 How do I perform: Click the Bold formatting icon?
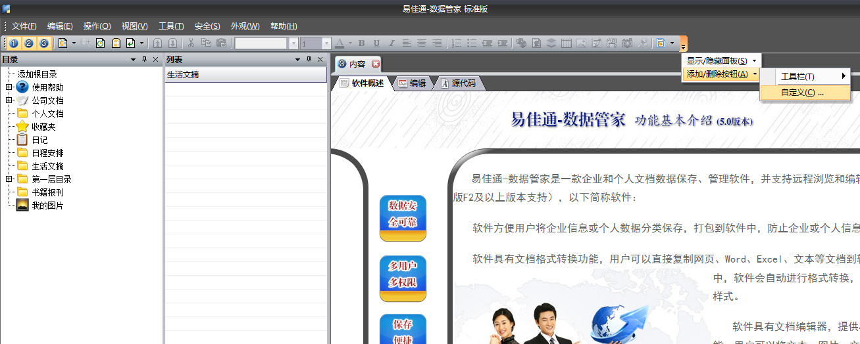(361, 43)
